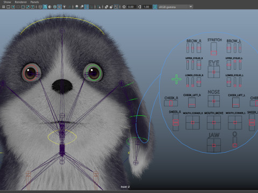Select the CHEEK_LIFT_L slider handle

click(236, 106)
